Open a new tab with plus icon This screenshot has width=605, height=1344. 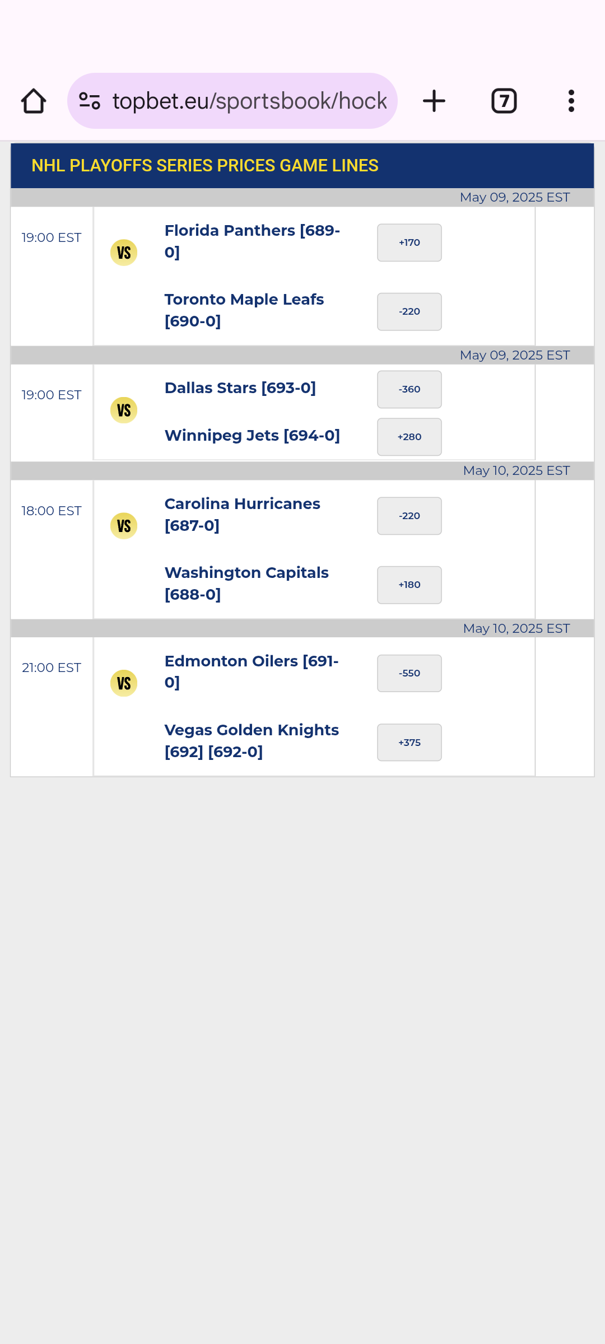click(x=434, y=101)
